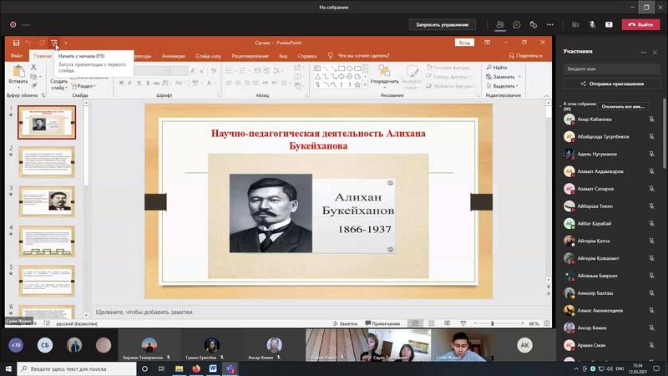Viewport: 668px width, 376px height.
Task: Switch to the View (Вид) tab
Action: point(283,56)
